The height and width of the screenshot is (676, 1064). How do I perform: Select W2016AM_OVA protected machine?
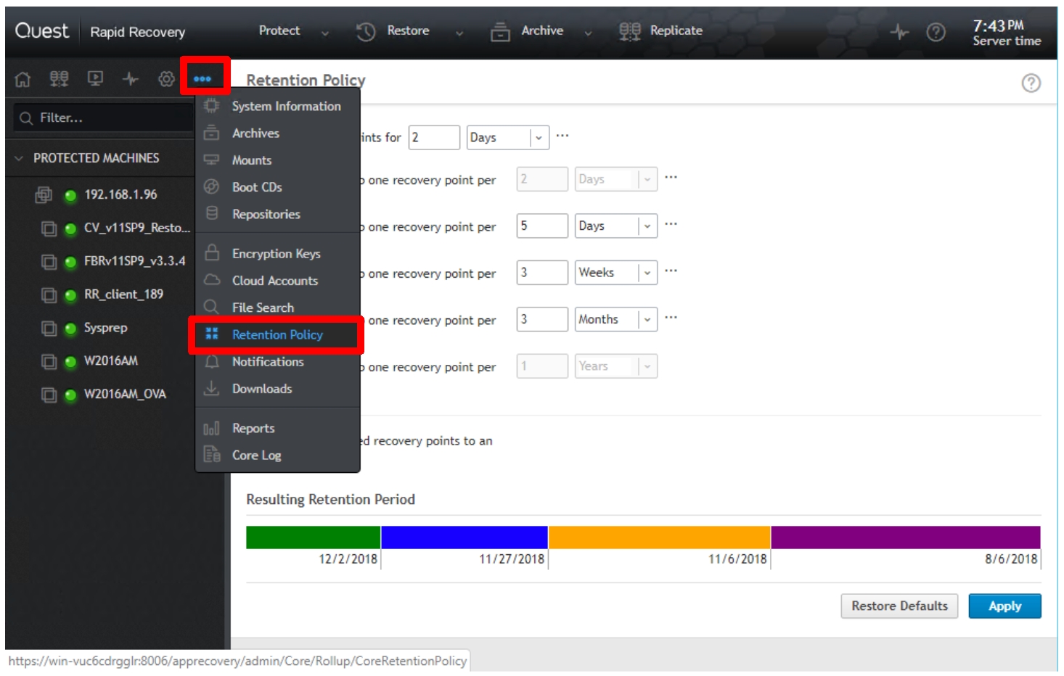(125, 394)
